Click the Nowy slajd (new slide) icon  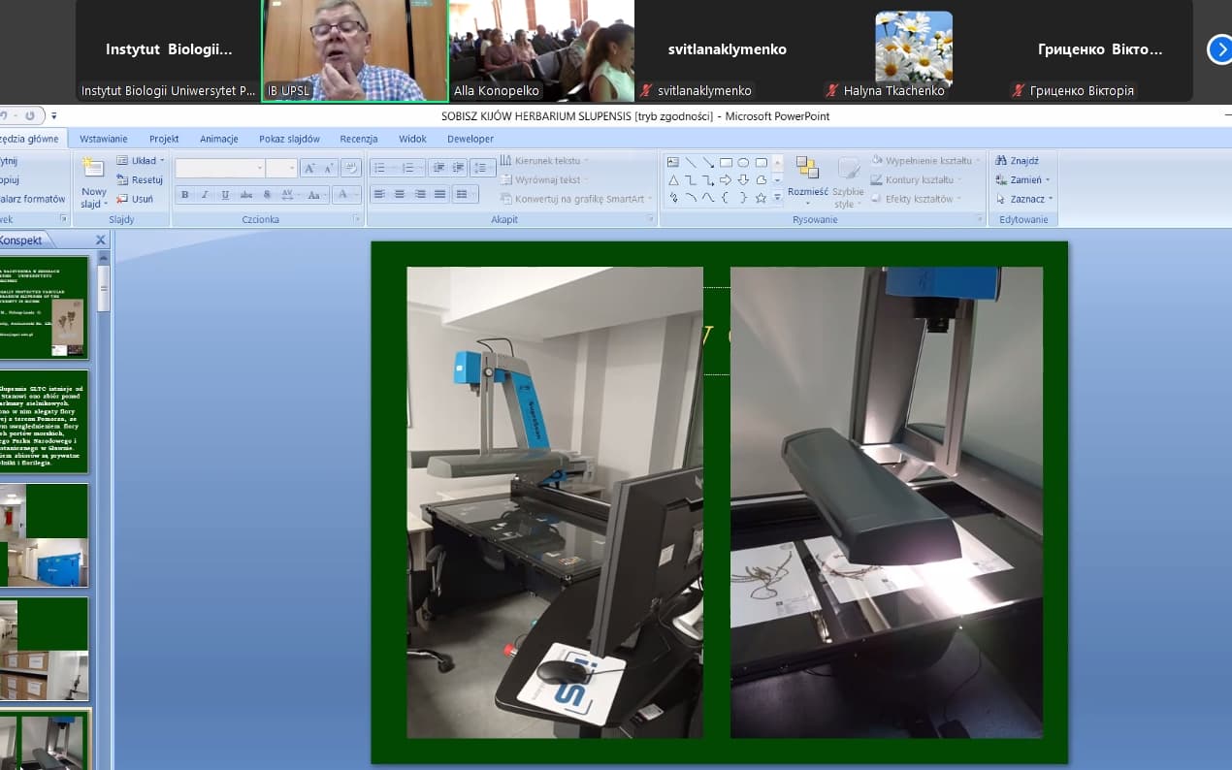tap(93, 170)
